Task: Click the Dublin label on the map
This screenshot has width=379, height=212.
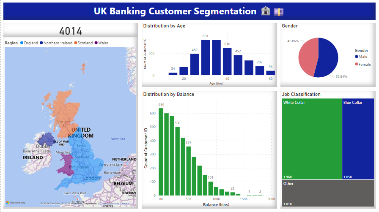Action: click(x=43, y=146)
